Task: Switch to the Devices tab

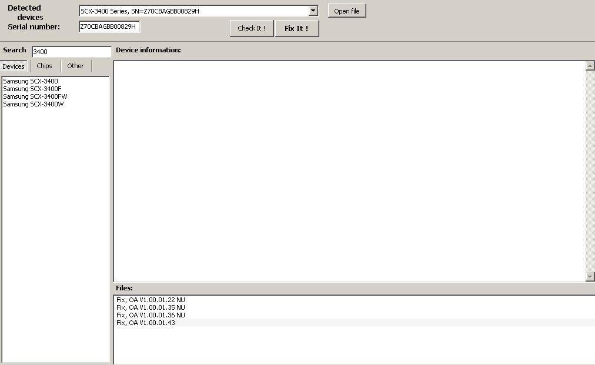Action: click(x=14, y=66)
